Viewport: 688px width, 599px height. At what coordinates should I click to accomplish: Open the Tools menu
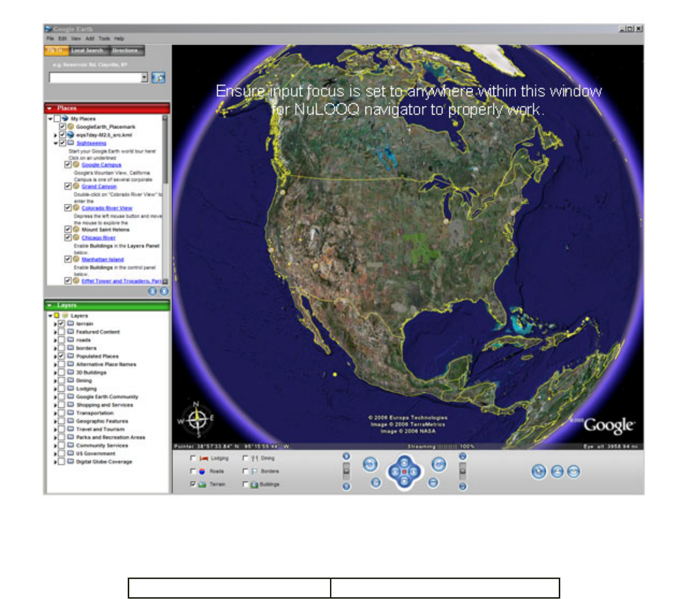tap(104, 39)
